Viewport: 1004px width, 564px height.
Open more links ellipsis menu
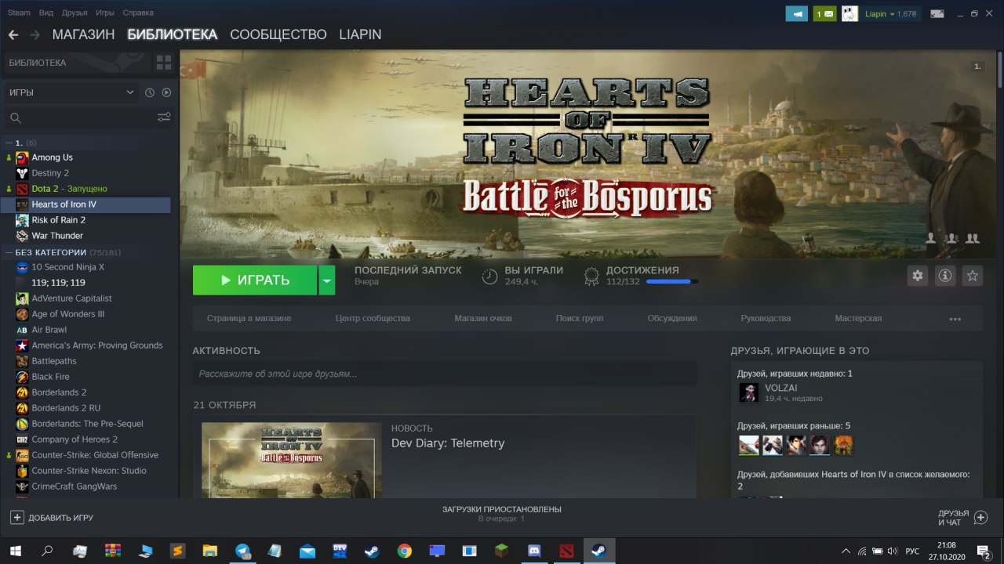(955, 319)
